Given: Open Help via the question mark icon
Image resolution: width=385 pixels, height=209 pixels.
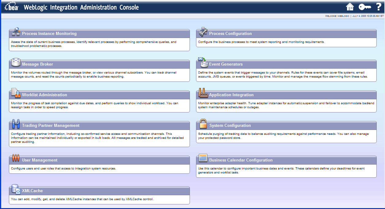Looking at the screenshot, I should click(379, 7).
